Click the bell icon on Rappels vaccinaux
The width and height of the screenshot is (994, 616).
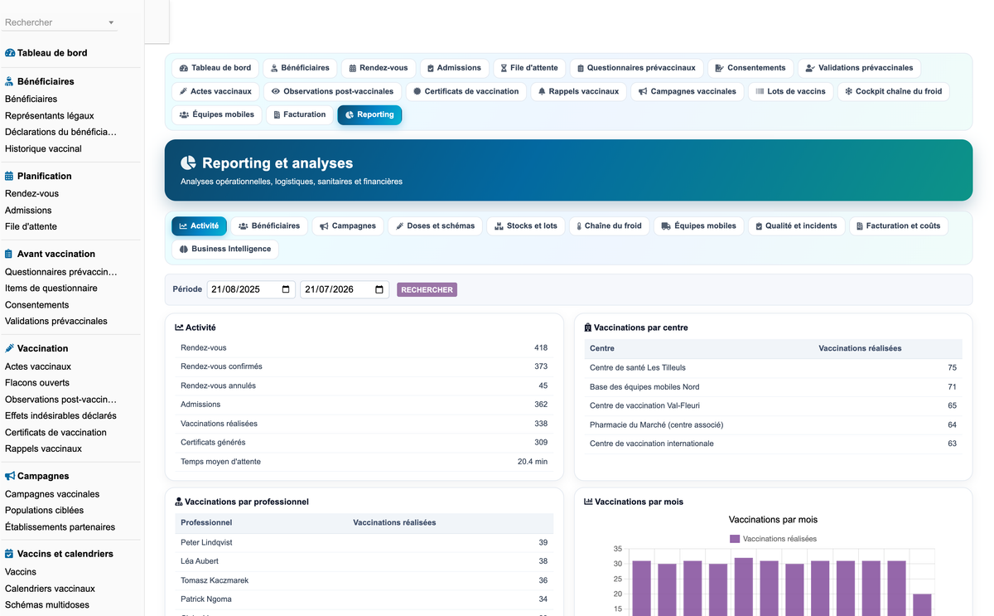[542, 91]
